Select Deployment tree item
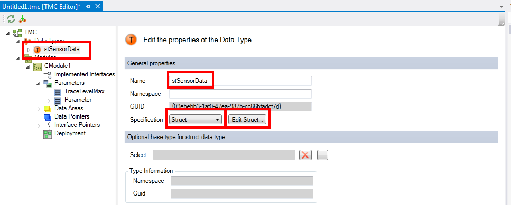 [x=70, y=133]
